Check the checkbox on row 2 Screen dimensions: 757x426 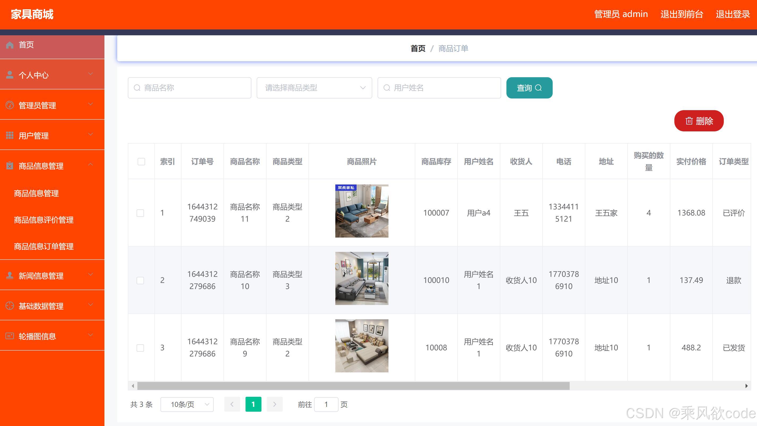[141, 280]
